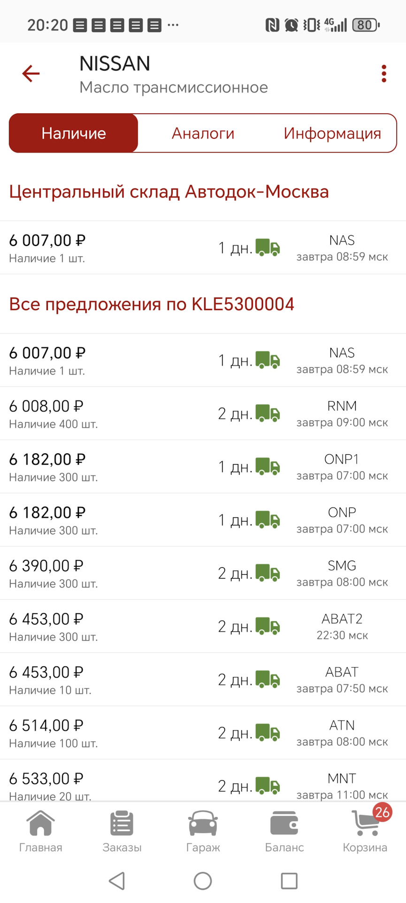Screen dimensions: 406x903
Task: Open the three-dot overflow menu
Action: [x=383, y=73]
